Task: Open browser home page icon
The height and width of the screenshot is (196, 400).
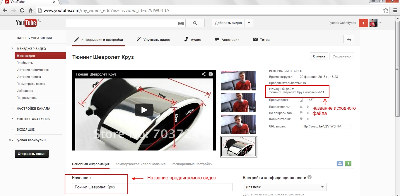Action: (30, 10)
